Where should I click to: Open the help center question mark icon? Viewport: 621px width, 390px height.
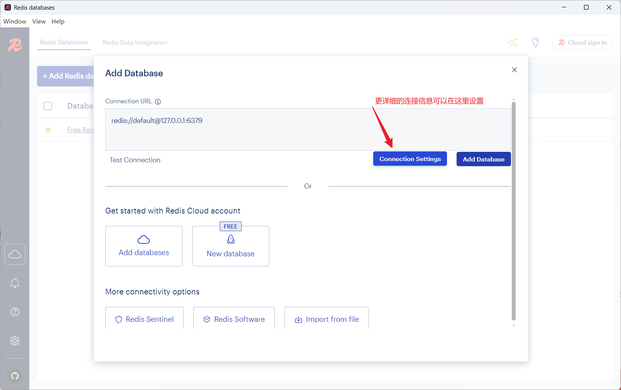coord(15,312)
